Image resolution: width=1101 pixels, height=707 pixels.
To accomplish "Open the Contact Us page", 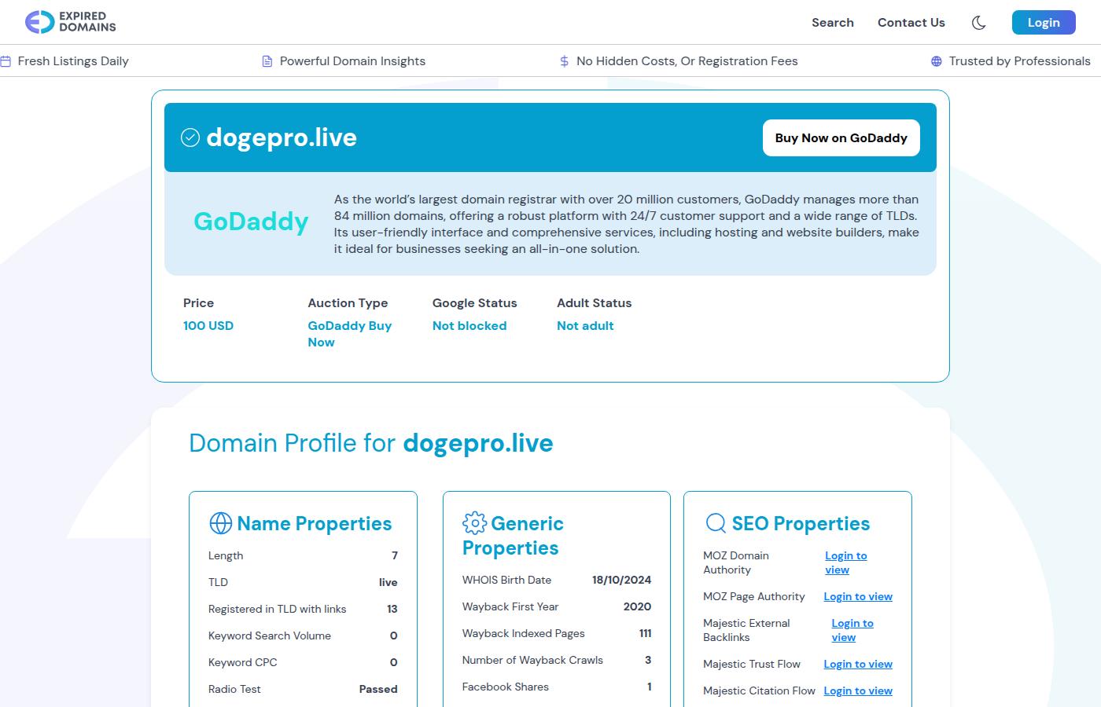I will point(911,23).
